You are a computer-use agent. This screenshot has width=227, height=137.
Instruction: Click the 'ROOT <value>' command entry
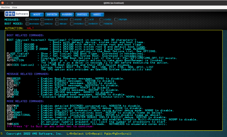[x=17, y=56]
